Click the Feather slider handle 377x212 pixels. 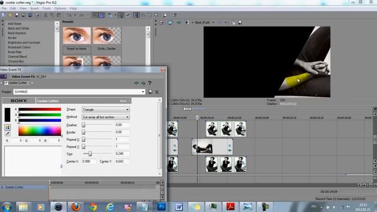click(x=84, y=125)
